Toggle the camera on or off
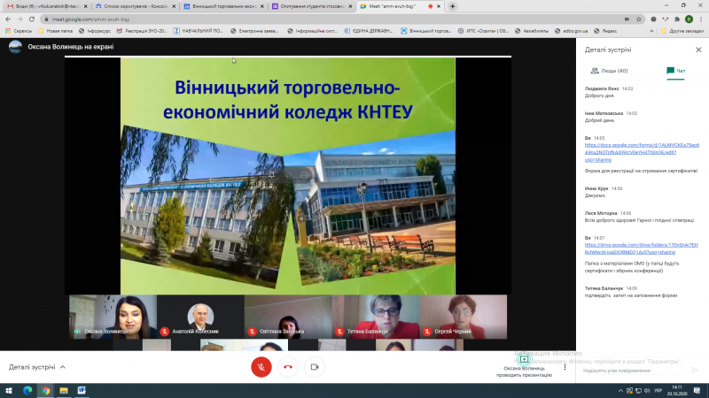Image resolution: width=709 pixels, height=398 pixels. 315,367
